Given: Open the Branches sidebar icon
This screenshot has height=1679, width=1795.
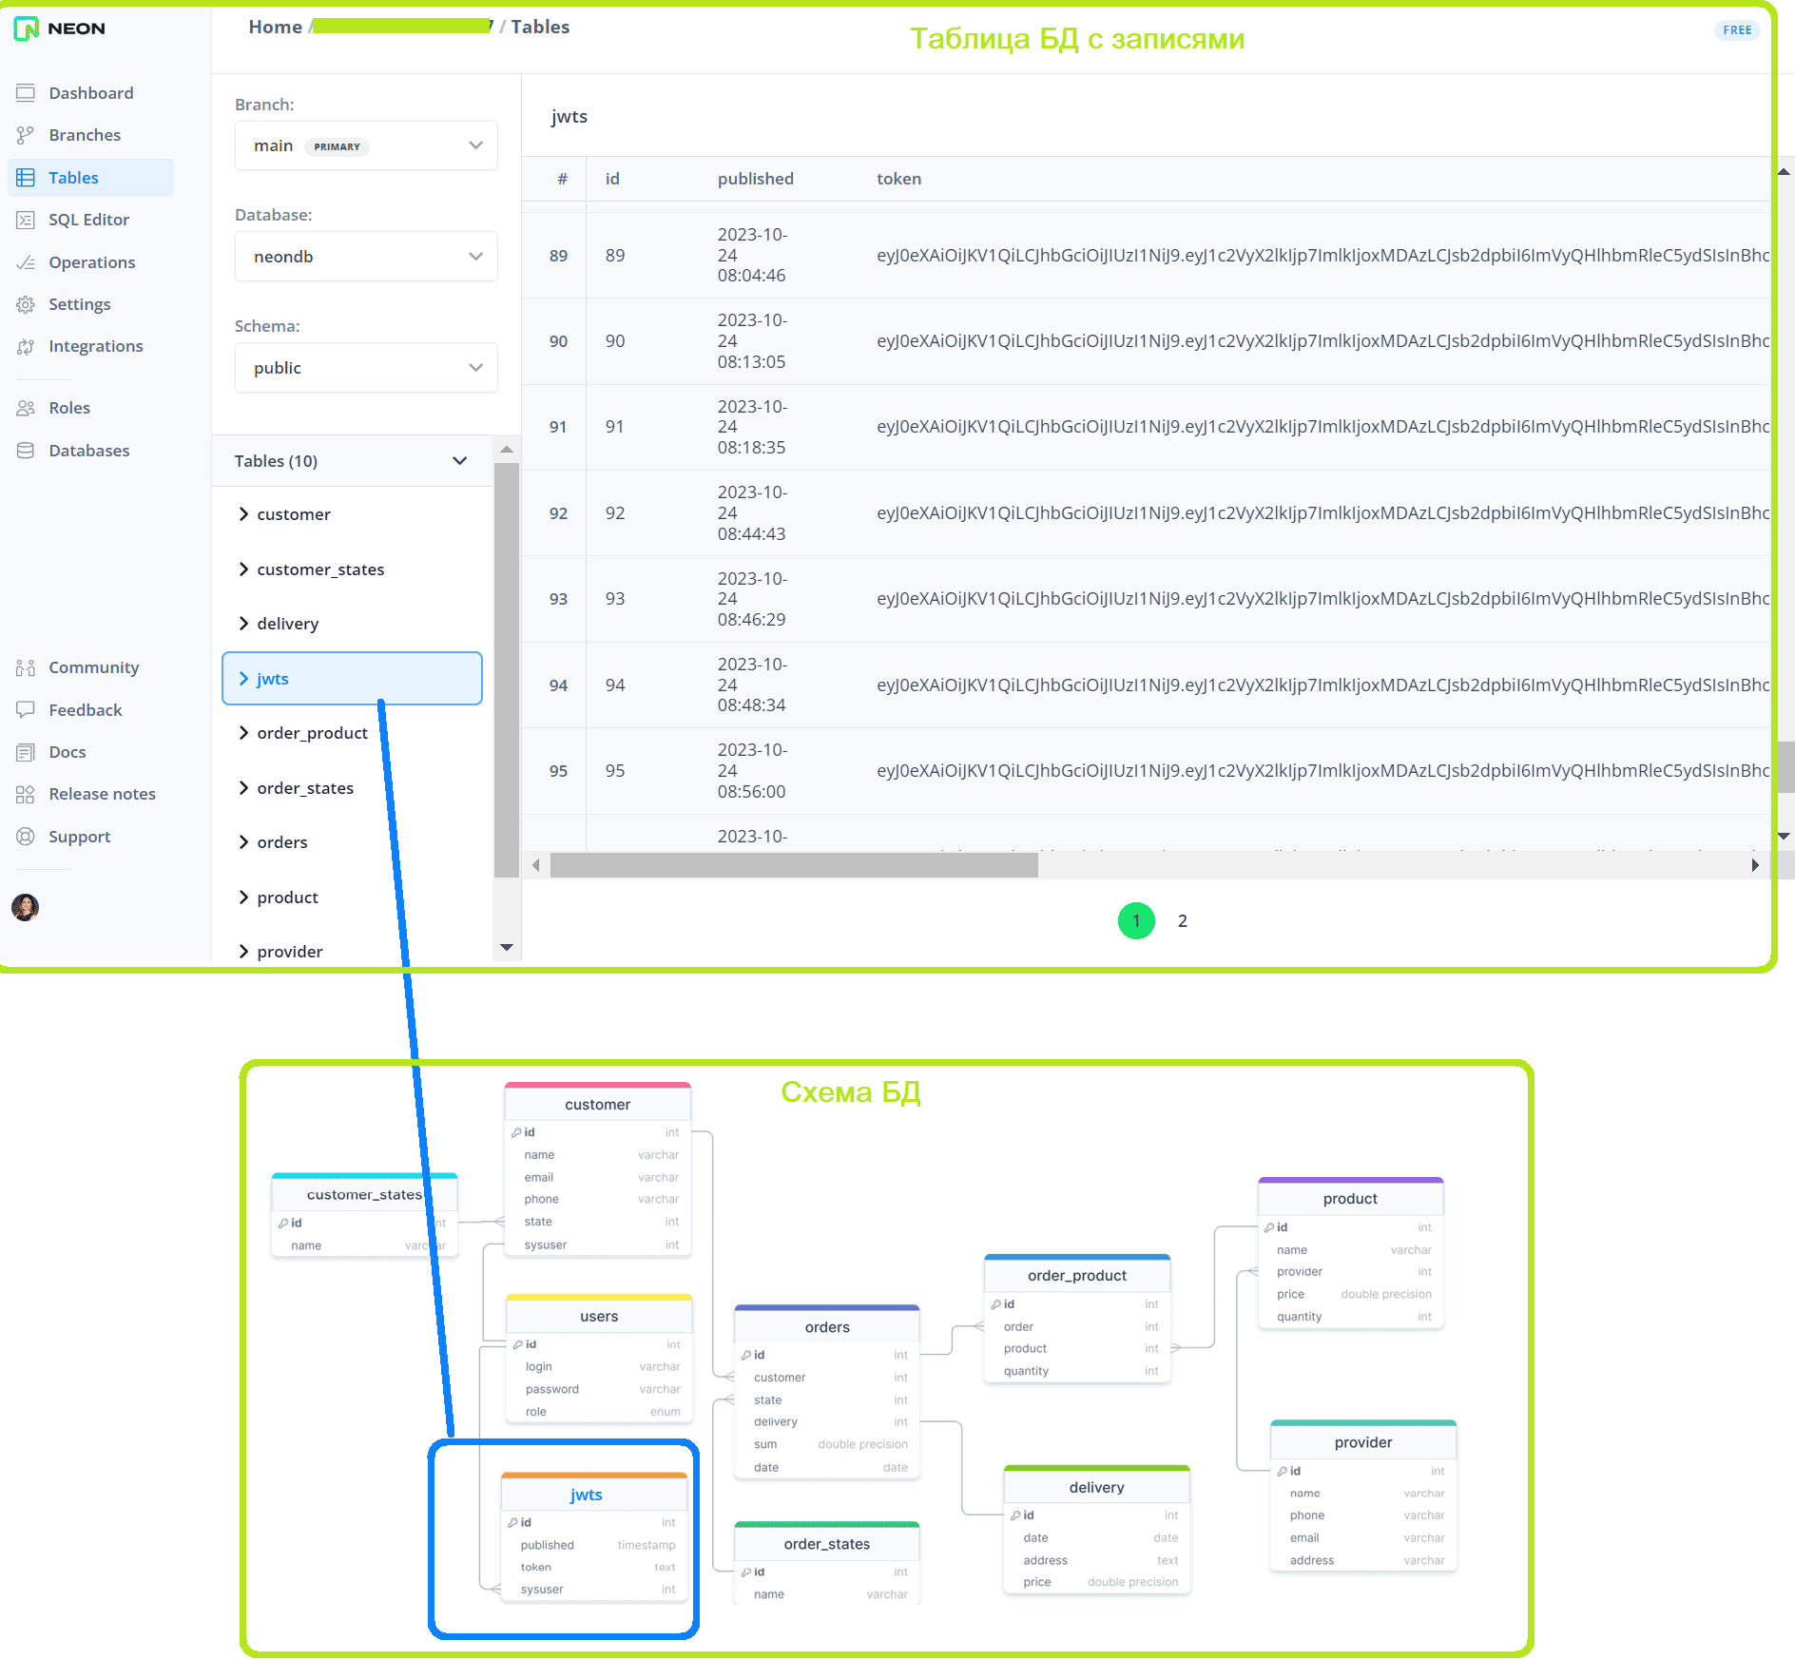Looking at the screenshot, I should click(x=26, y=135).
